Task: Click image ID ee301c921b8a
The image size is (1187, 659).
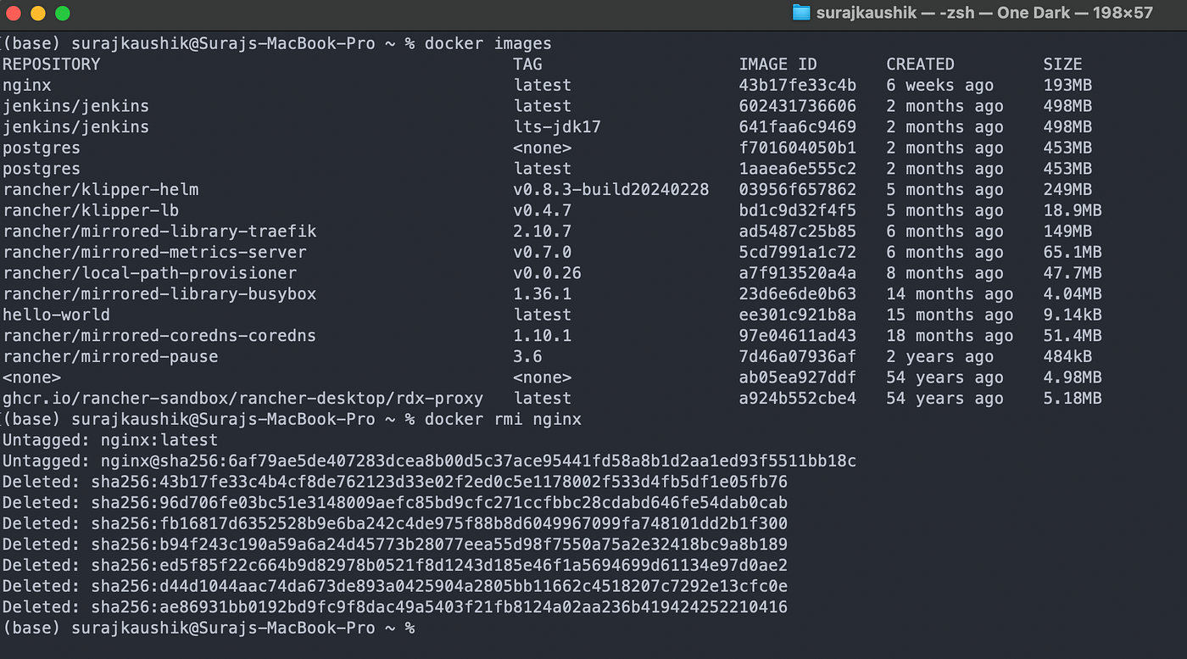Action: click(x=798, y=315)
